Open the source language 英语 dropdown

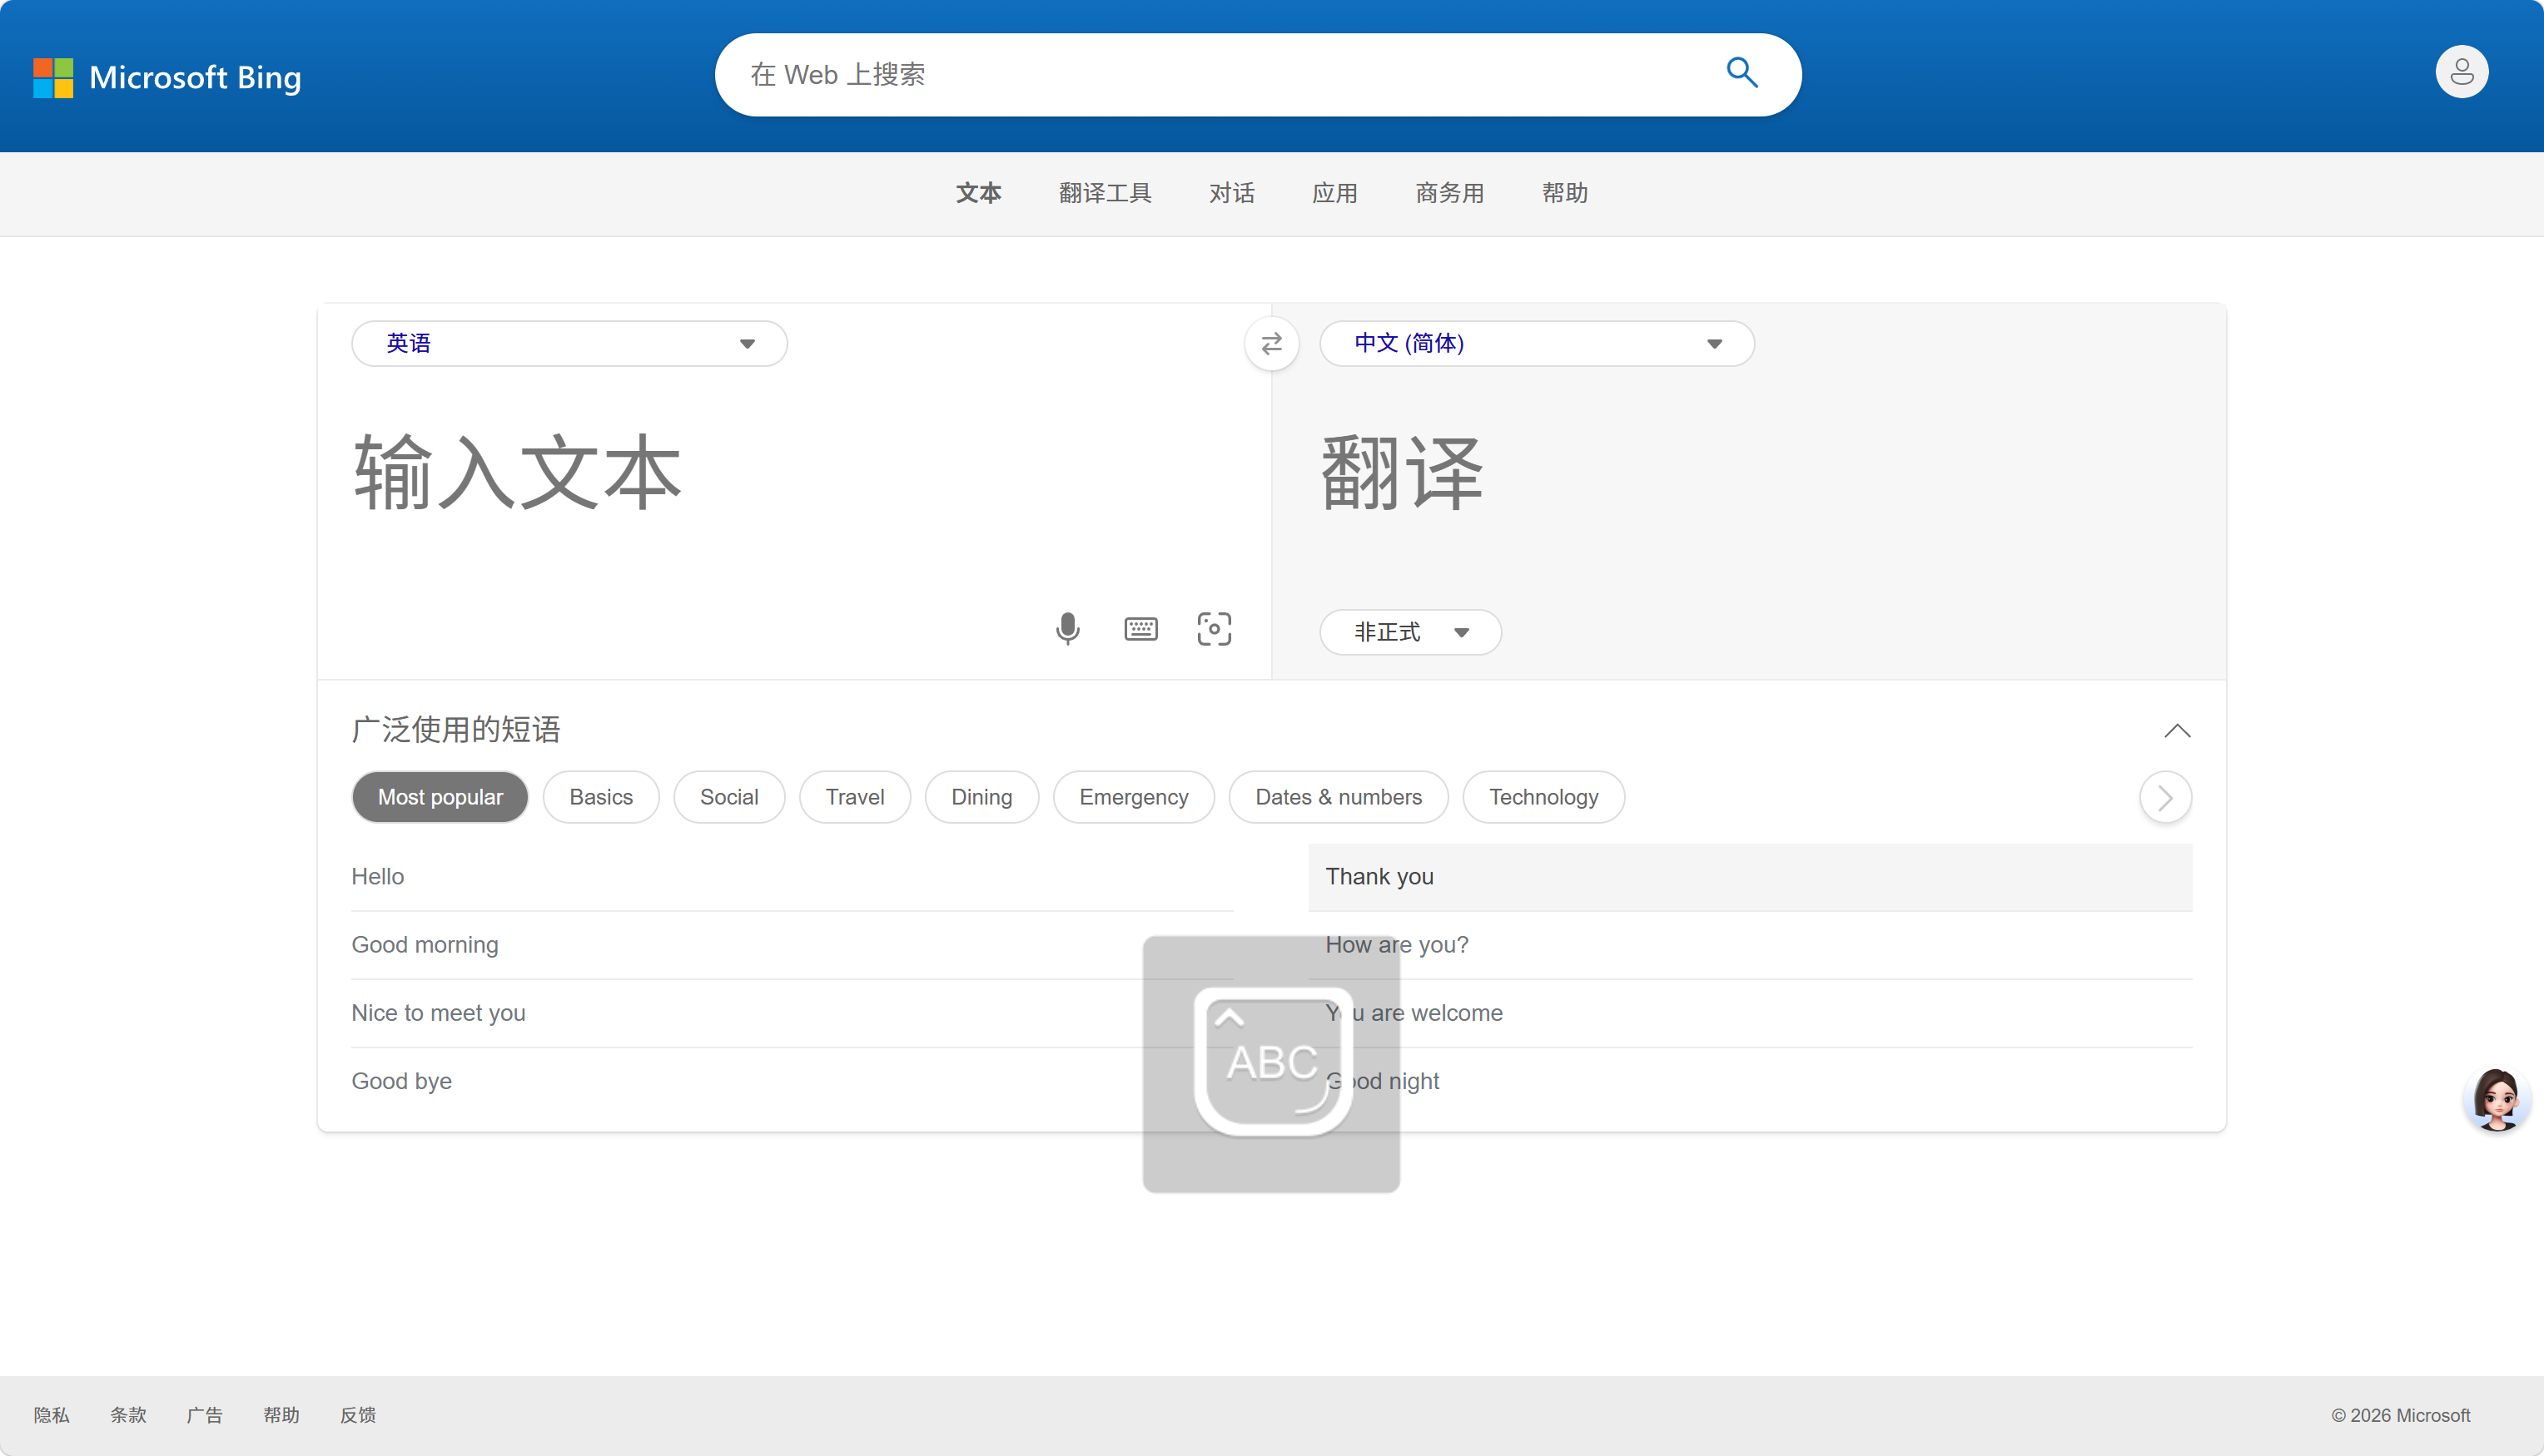point(569,344)
